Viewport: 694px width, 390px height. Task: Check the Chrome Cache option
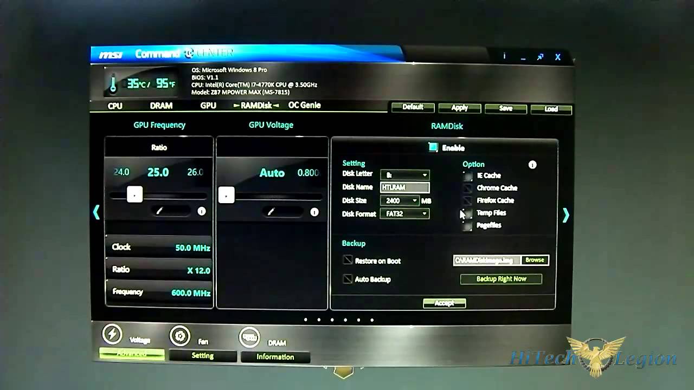point(468,188)
